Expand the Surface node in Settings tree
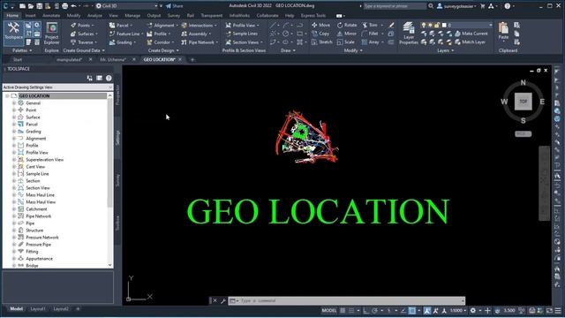The height and width of the screenshot is (318, 565). [x=14, y=117]
